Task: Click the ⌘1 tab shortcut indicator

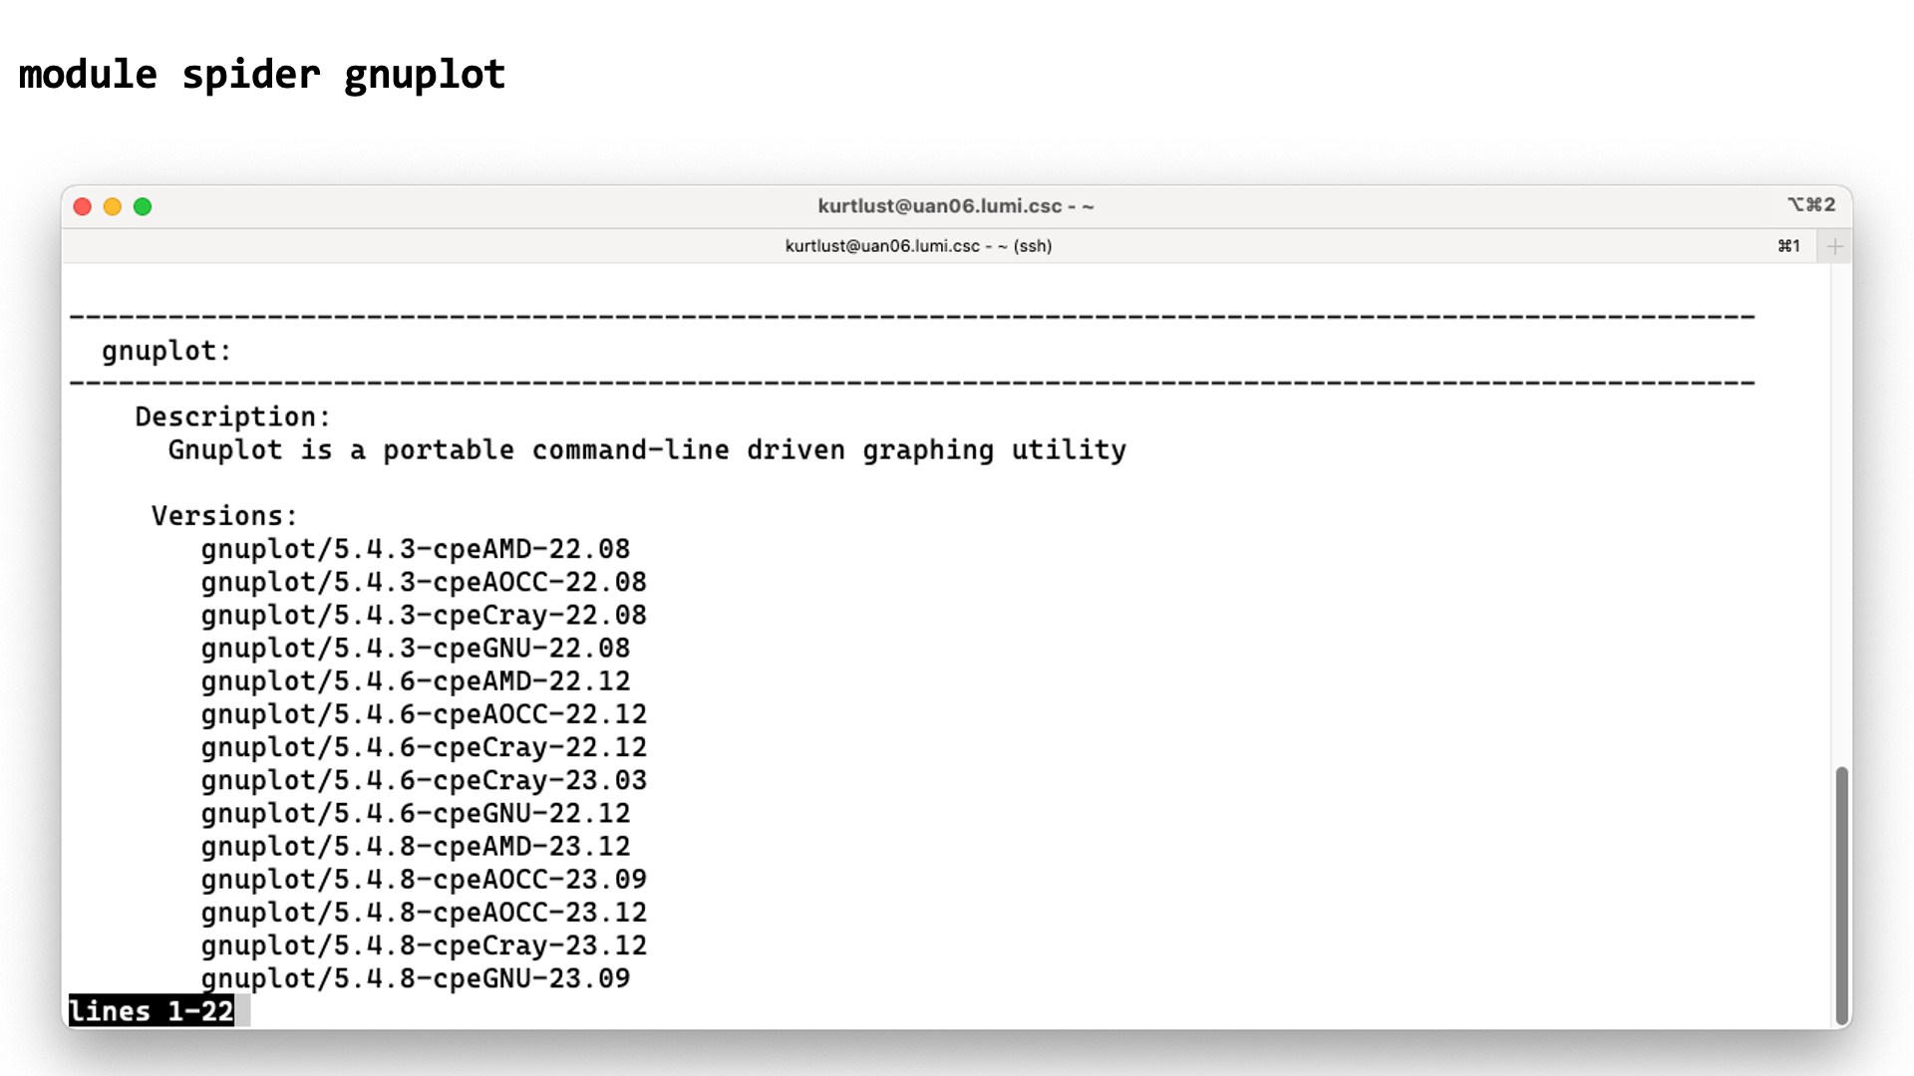Action: [1789, 246]
